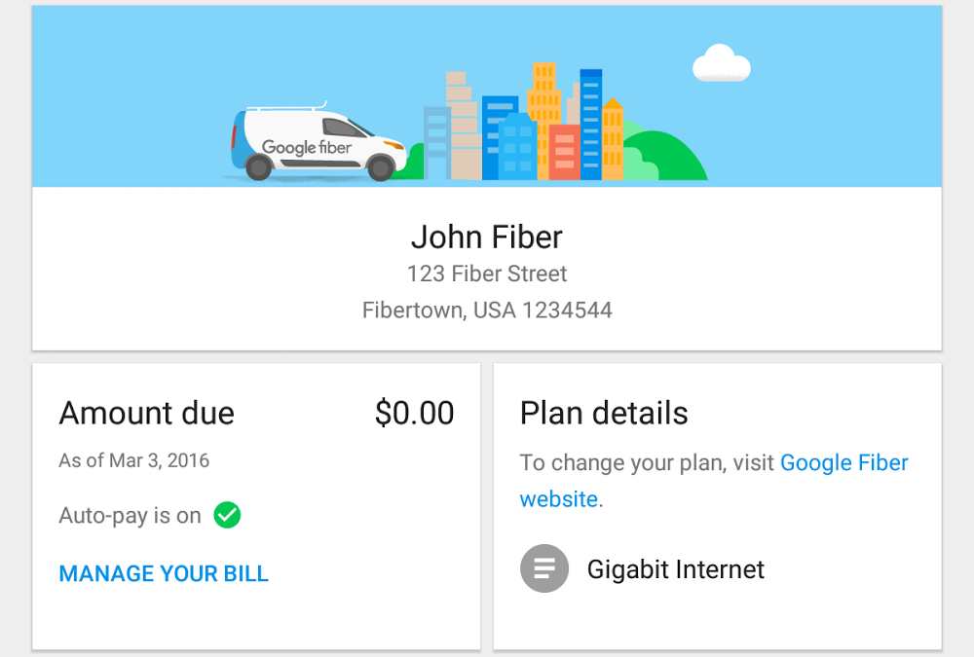974x657 pixels.
Task: Click the Fibertown, USA 1234544 line
Action: click(487, 310)
